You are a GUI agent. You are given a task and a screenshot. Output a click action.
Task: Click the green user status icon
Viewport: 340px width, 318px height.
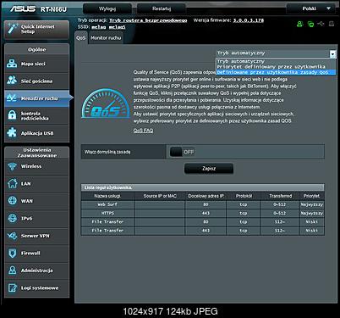coord(299,24)
